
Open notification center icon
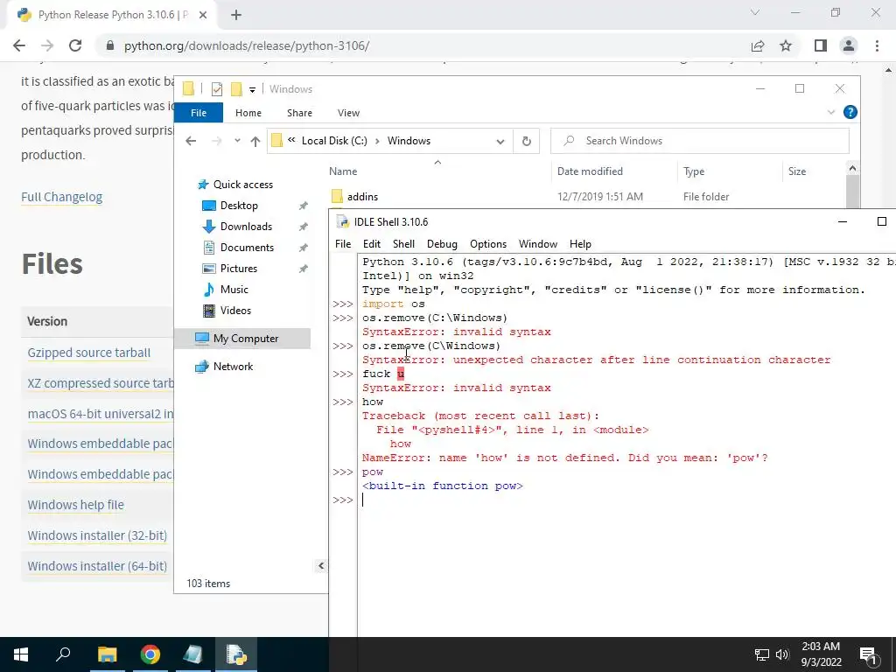pyautogui.click(x=868, y=654)
